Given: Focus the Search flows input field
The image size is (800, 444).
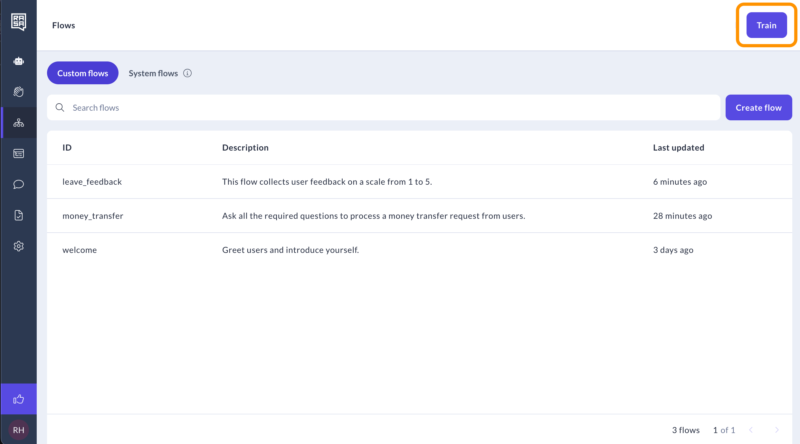Looking at the screenshot, I should 384,107.
